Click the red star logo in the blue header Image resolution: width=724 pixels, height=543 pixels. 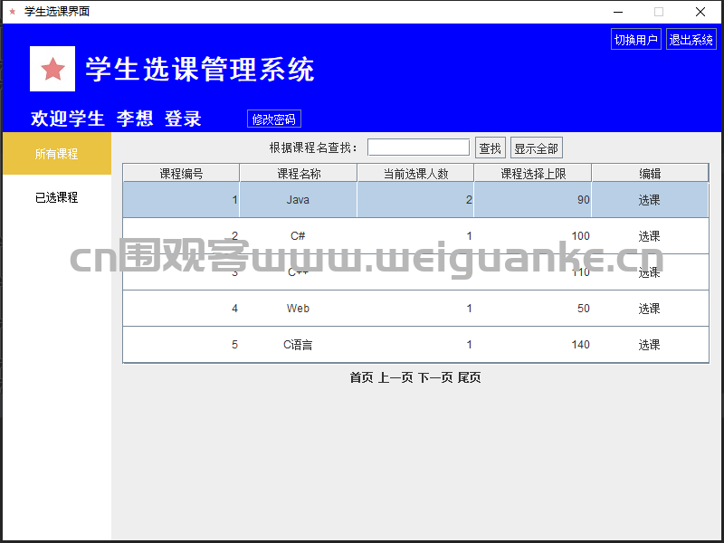point(52,69)
